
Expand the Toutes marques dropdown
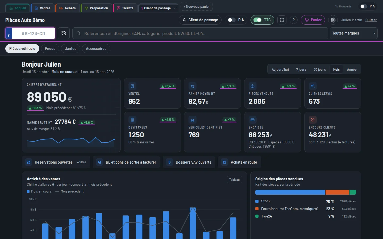[x=353, y=33]
